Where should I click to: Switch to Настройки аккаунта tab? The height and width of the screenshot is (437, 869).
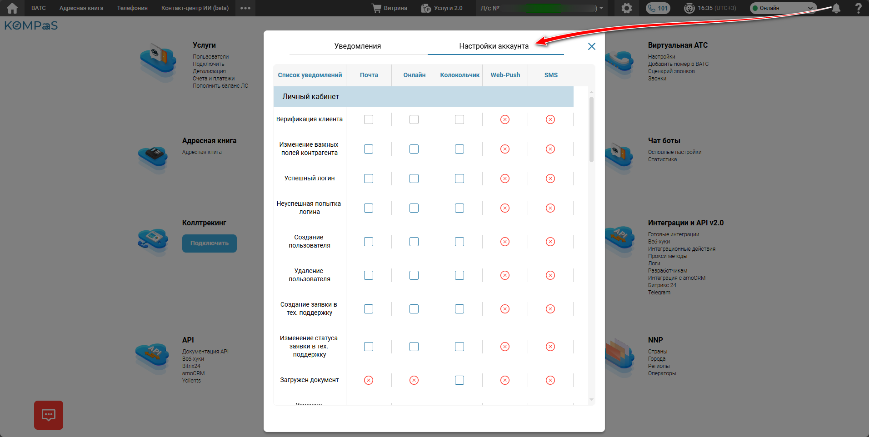494,46
